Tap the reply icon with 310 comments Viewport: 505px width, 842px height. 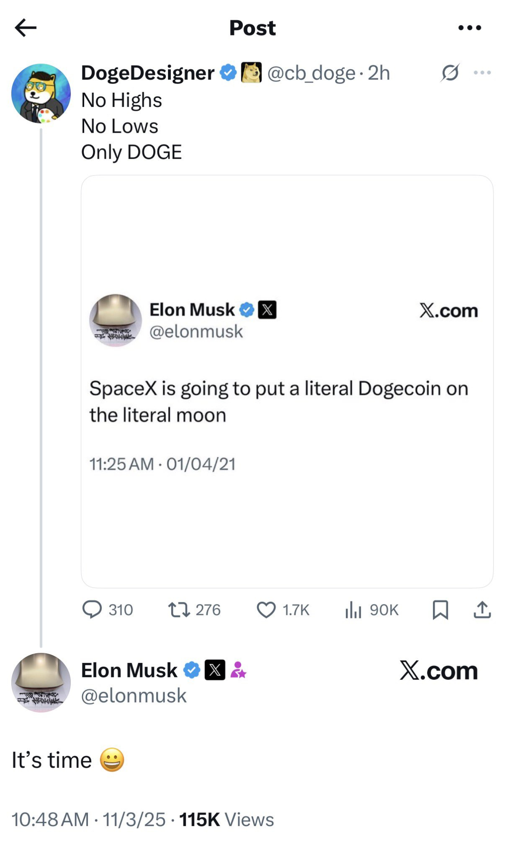click(92, 609)
